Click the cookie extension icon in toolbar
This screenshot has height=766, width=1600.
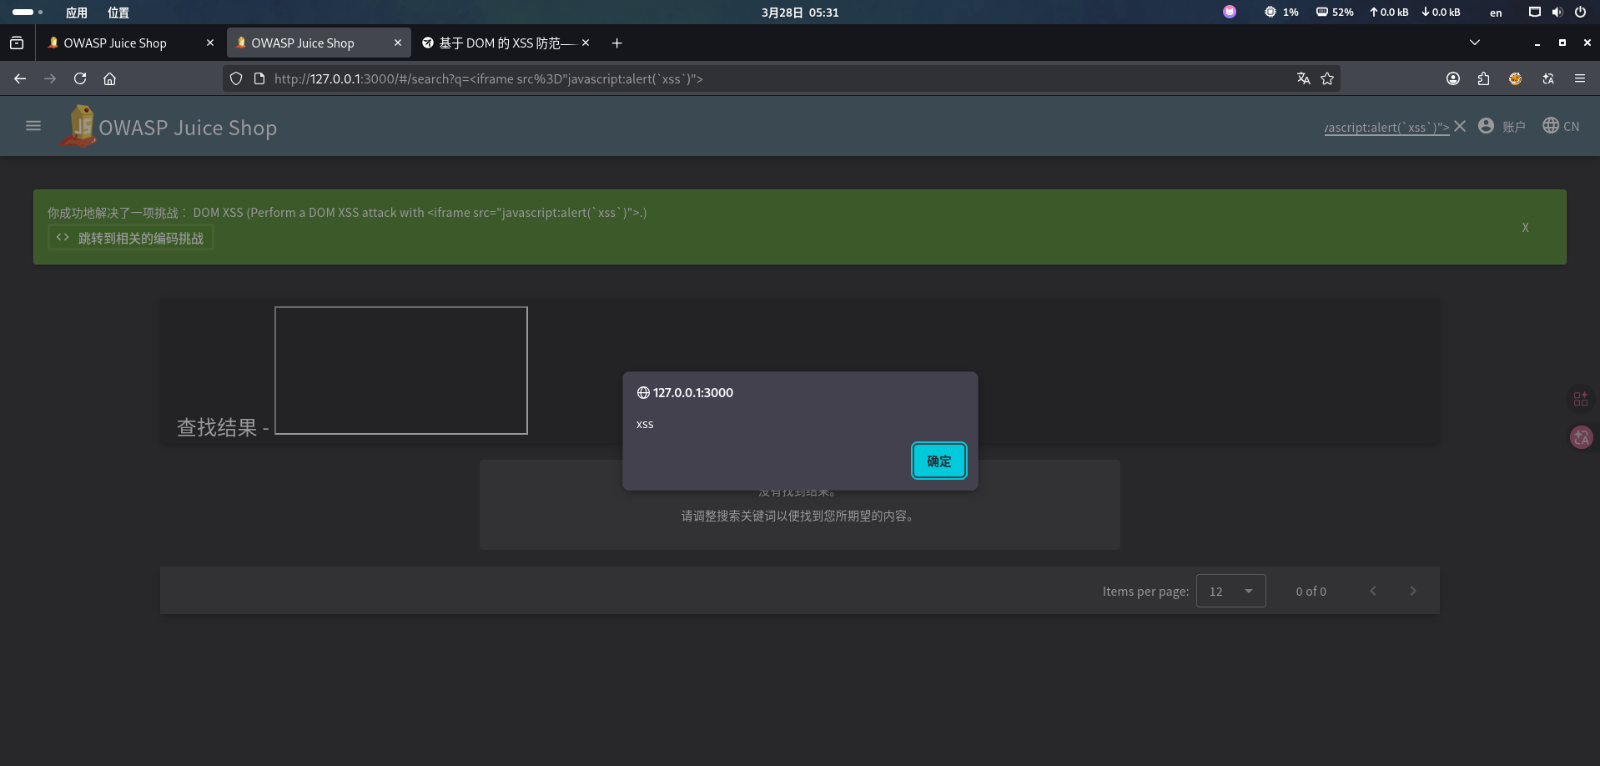tap(1515, 78)
